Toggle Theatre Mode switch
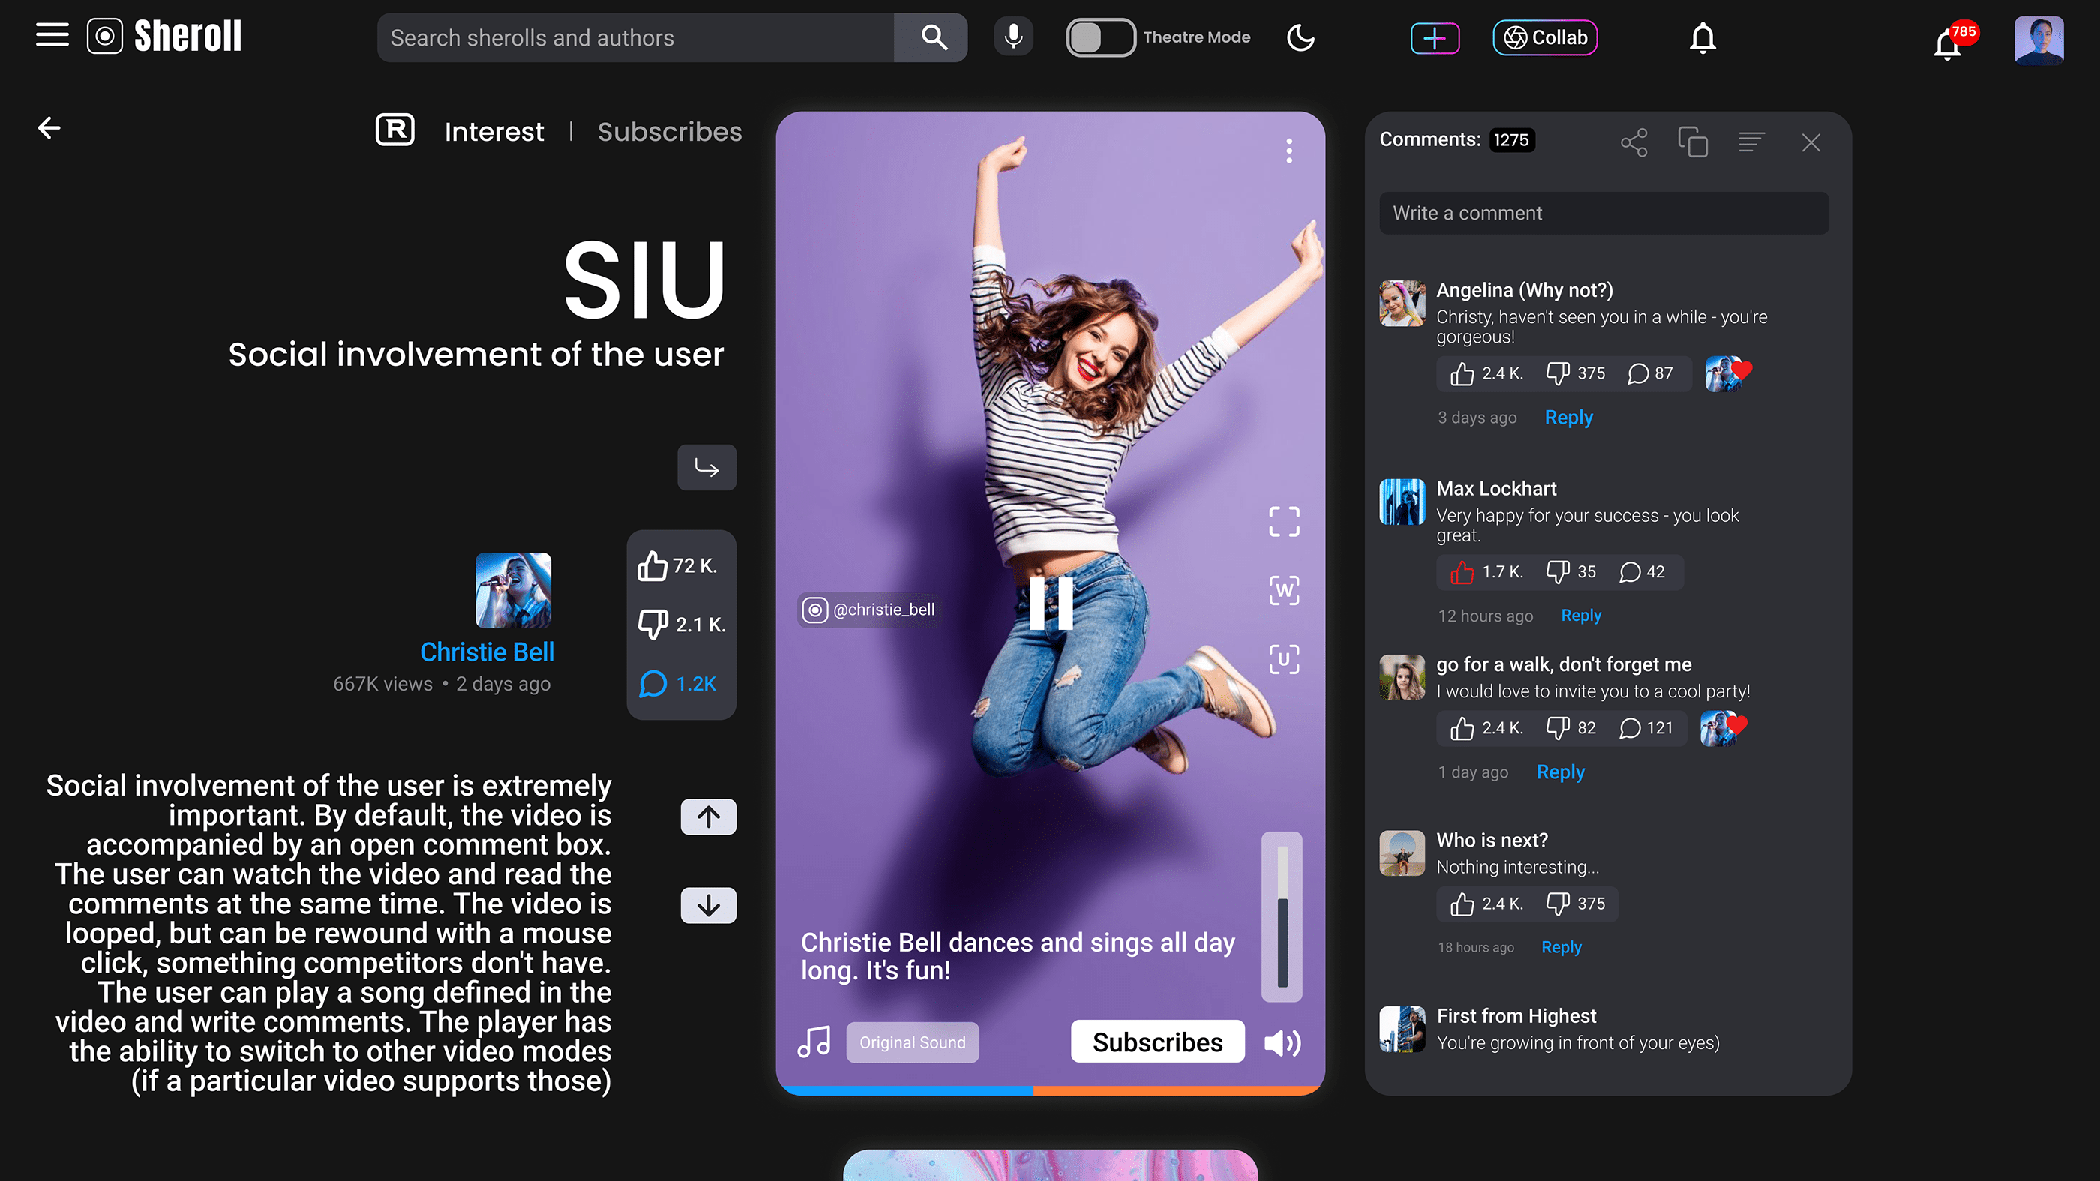2100x1181 pixels. (1099, 37)
